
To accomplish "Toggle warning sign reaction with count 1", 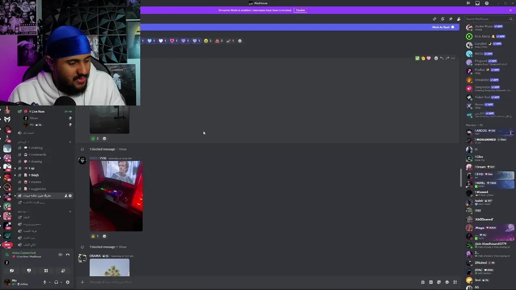I will click(95, 236).
